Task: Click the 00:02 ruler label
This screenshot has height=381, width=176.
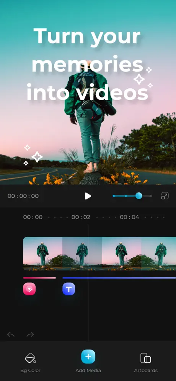Action: (x=81, y=217)
